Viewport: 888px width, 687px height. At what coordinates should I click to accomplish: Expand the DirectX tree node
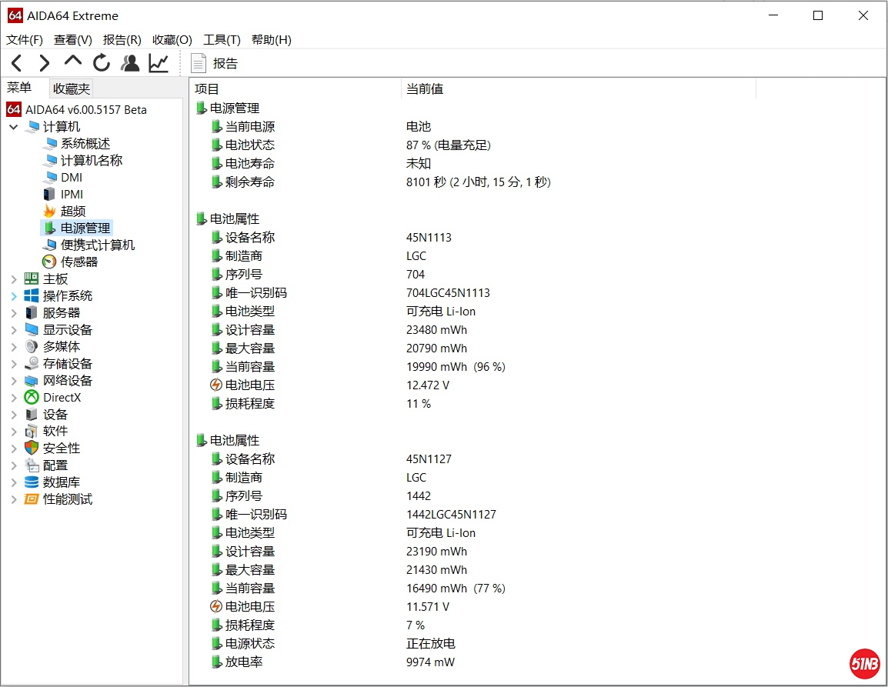[x=14, y=398]
